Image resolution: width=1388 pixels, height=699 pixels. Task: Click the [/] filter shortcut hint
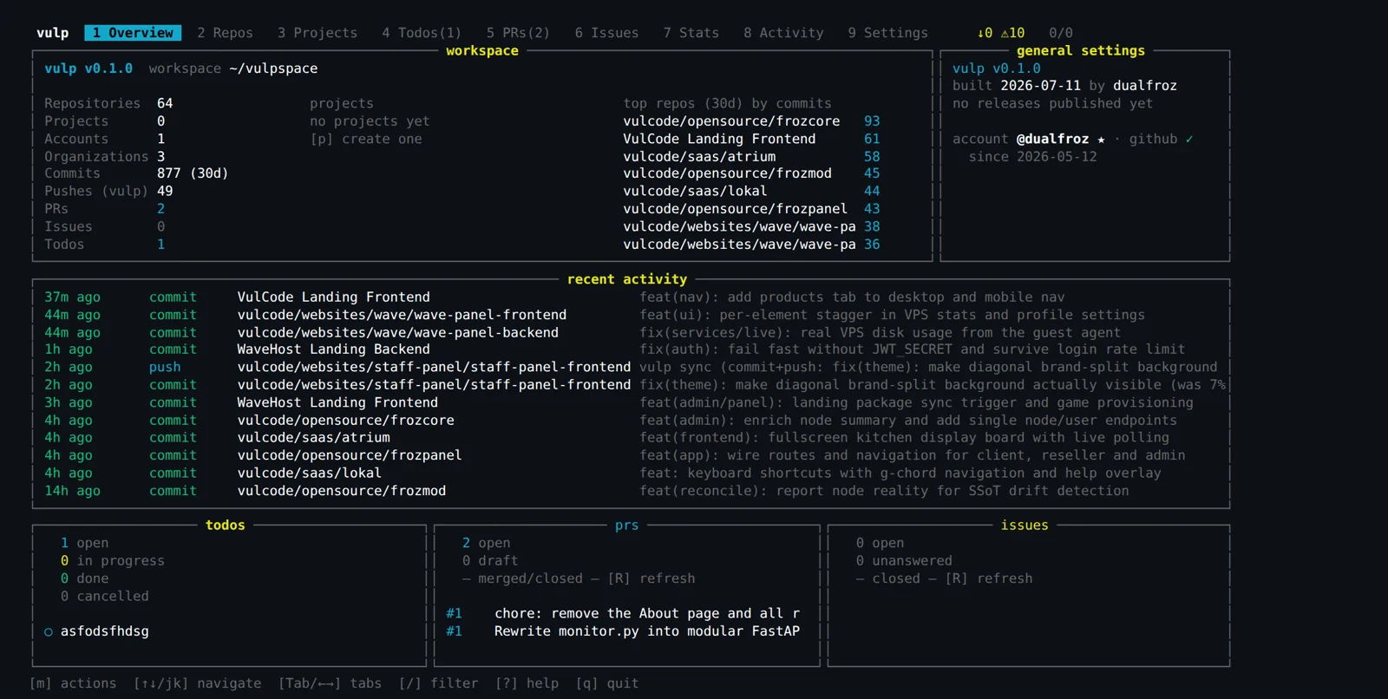tap(438, 683)
